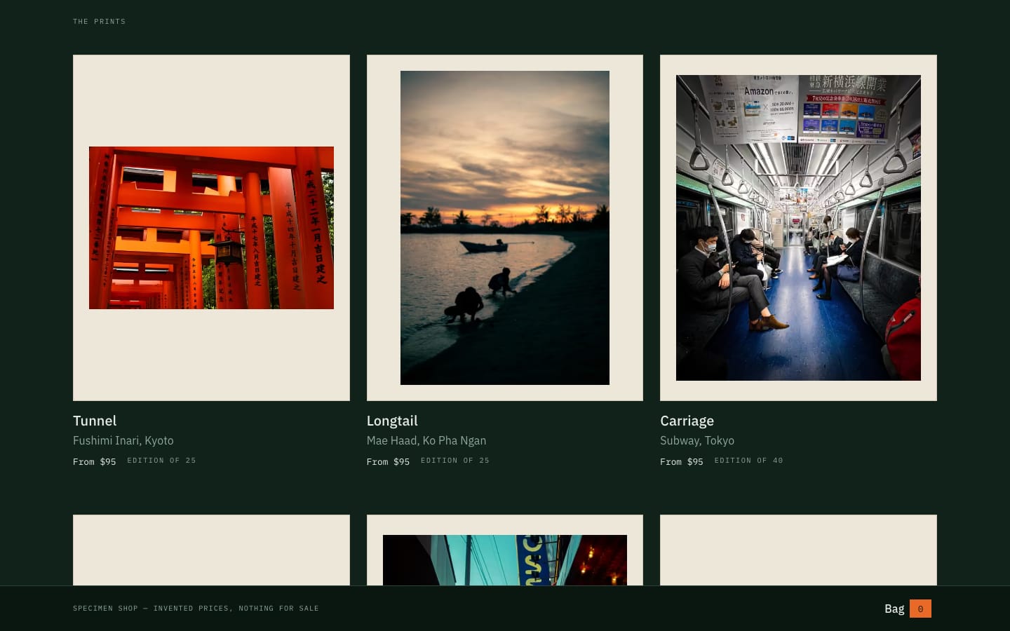Click From $95 price under Longtail
1010x631 pixels.
pos(388,461)
